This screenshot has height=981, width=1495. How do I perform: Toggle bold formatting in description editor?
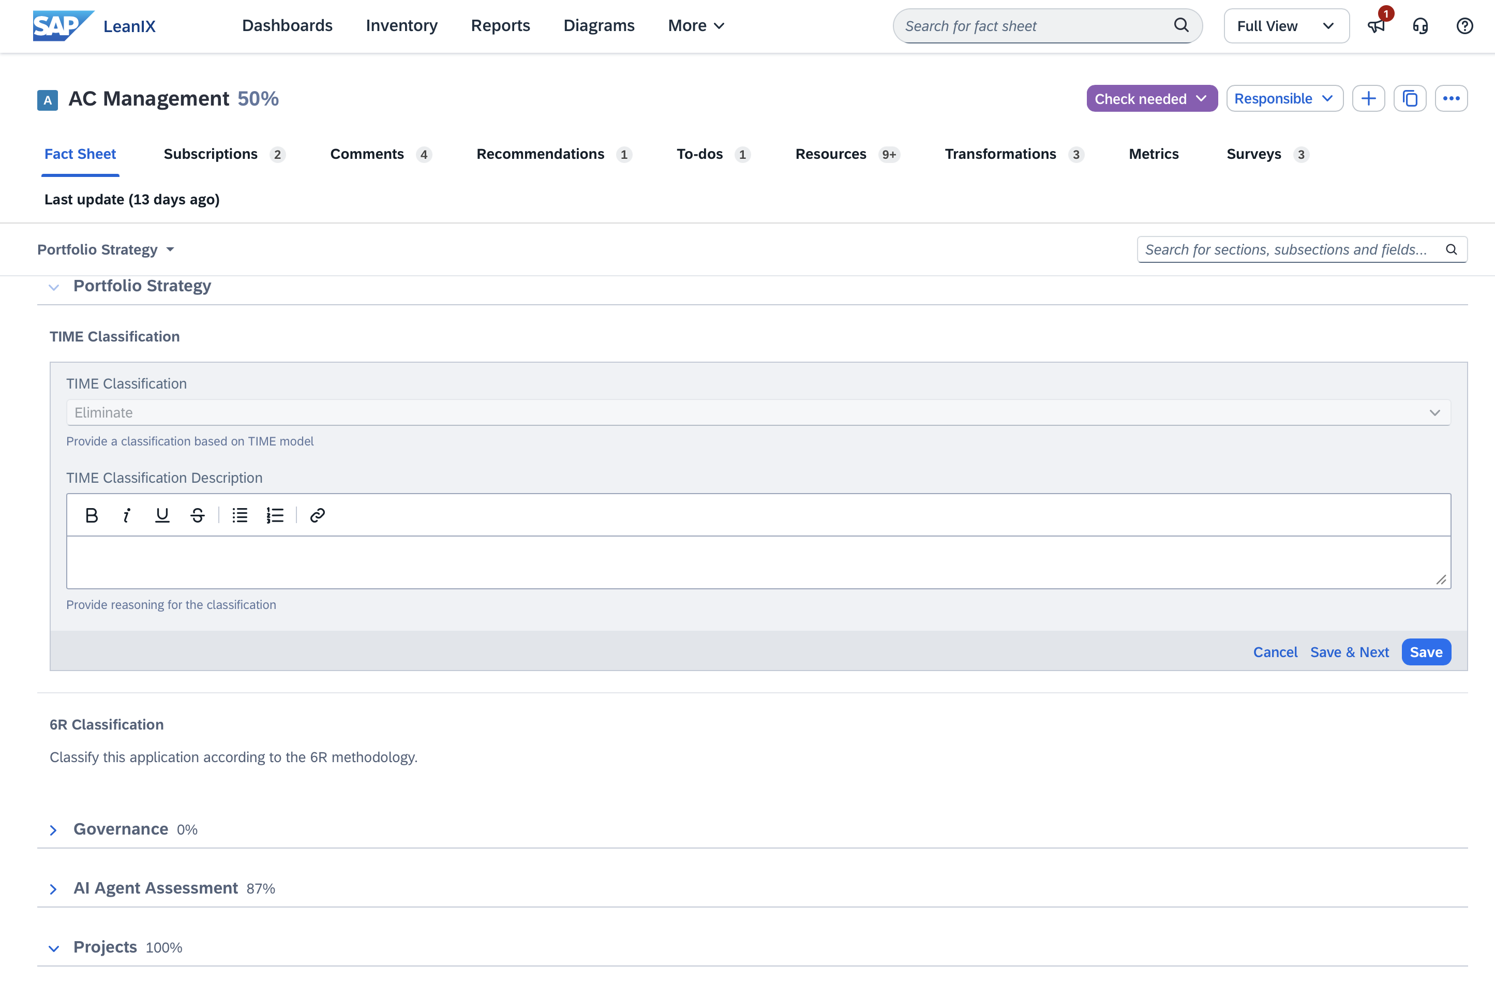coord(92,515)
